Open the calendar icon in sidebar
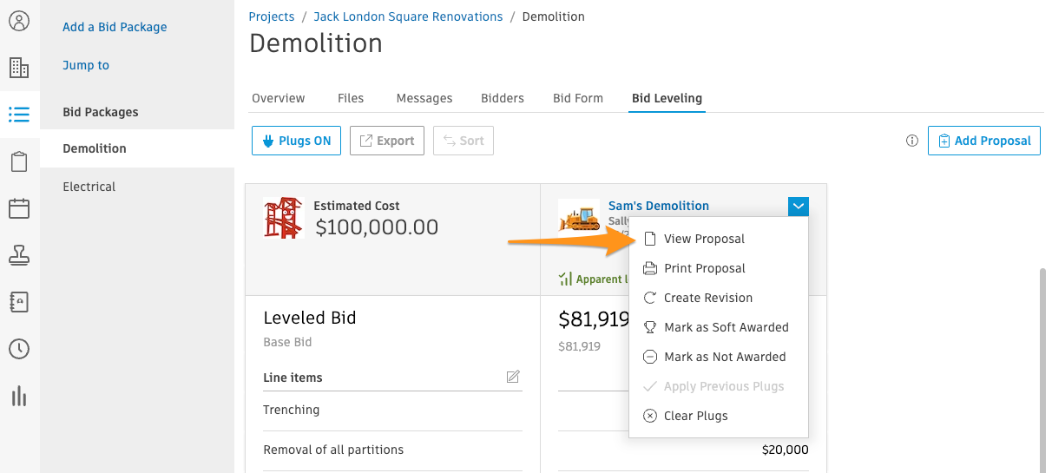Viewport: 1052px width, 473px height. pyautogui.click(x=19, y=208)
